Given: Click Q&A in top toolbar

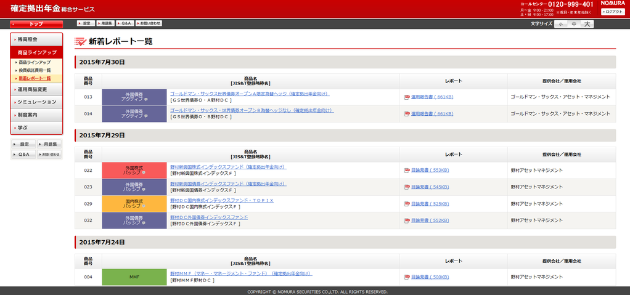Looking at the screenshot, I should click(125, 23).
